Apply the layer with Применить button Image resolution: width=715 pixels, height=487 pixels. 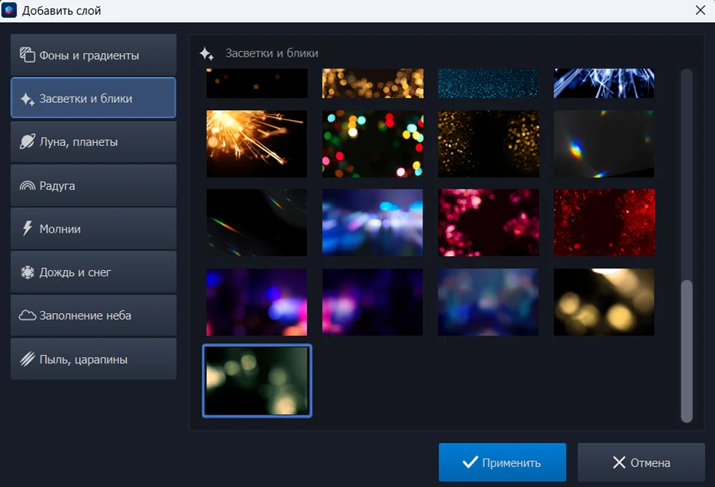503,463
